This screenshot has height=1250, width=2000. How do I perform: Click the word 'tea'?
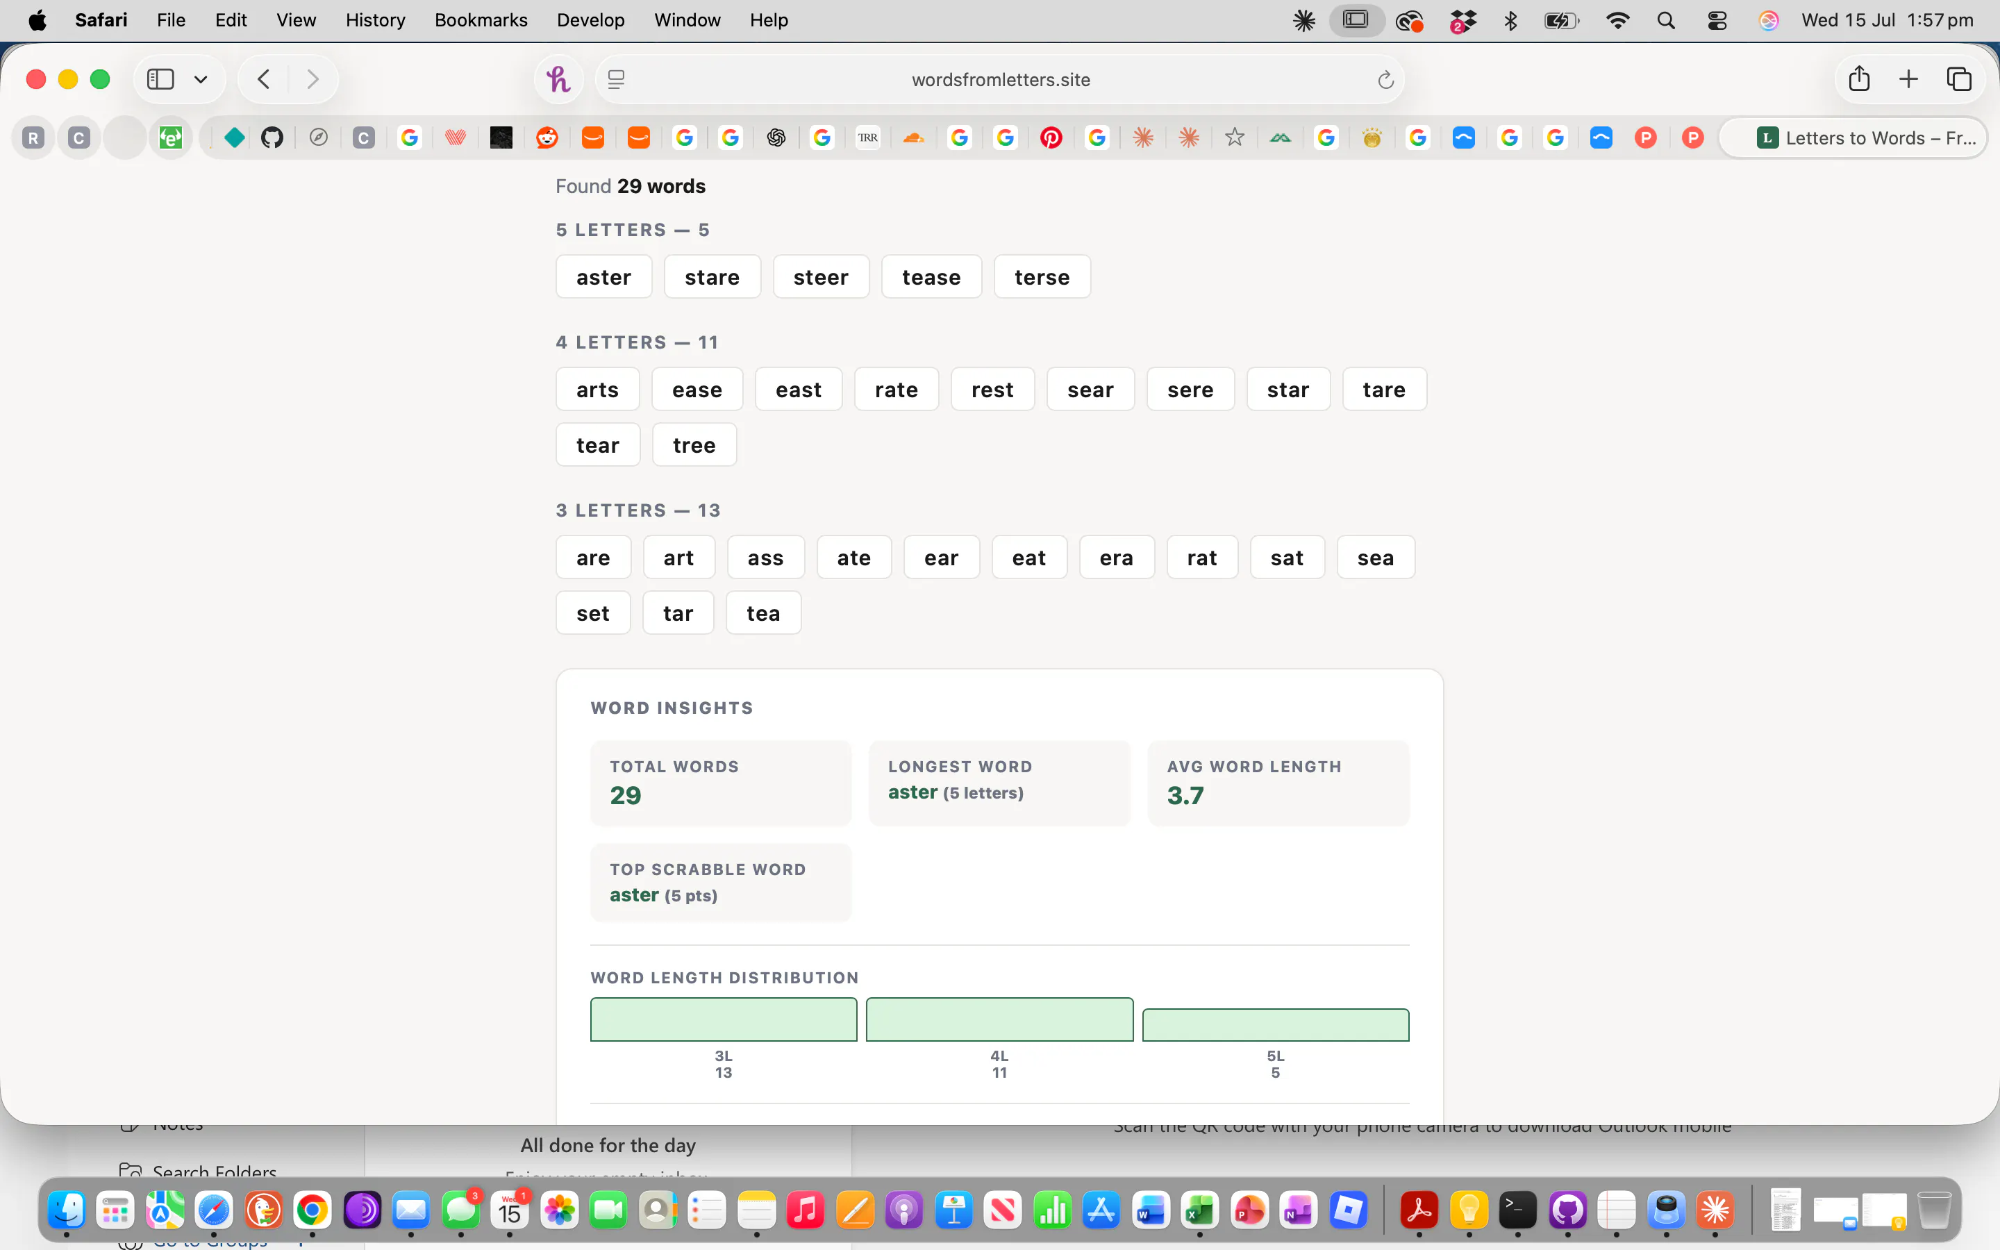tap(762, 613)
